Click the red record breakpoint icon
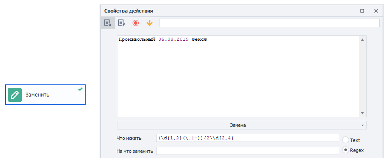Image resolution: width=390 pixels, height=158 pixels. pyautogui.click(x=136, y=23)
